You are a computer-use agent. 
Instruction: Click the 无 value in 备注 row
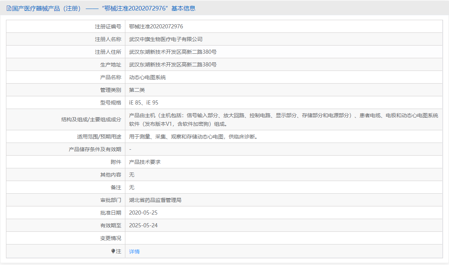click(132, 187)
